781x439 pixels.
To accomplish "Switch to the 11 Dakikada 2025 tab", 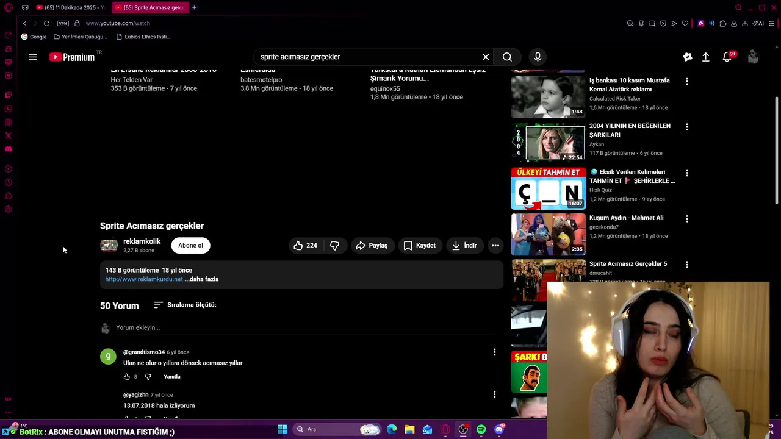I will pyautogui.click(x=70, y=7).
